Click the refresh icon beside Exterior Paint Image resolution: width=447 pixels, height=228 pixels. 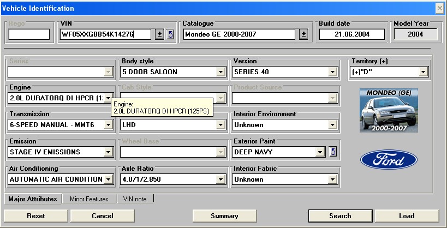333,152
